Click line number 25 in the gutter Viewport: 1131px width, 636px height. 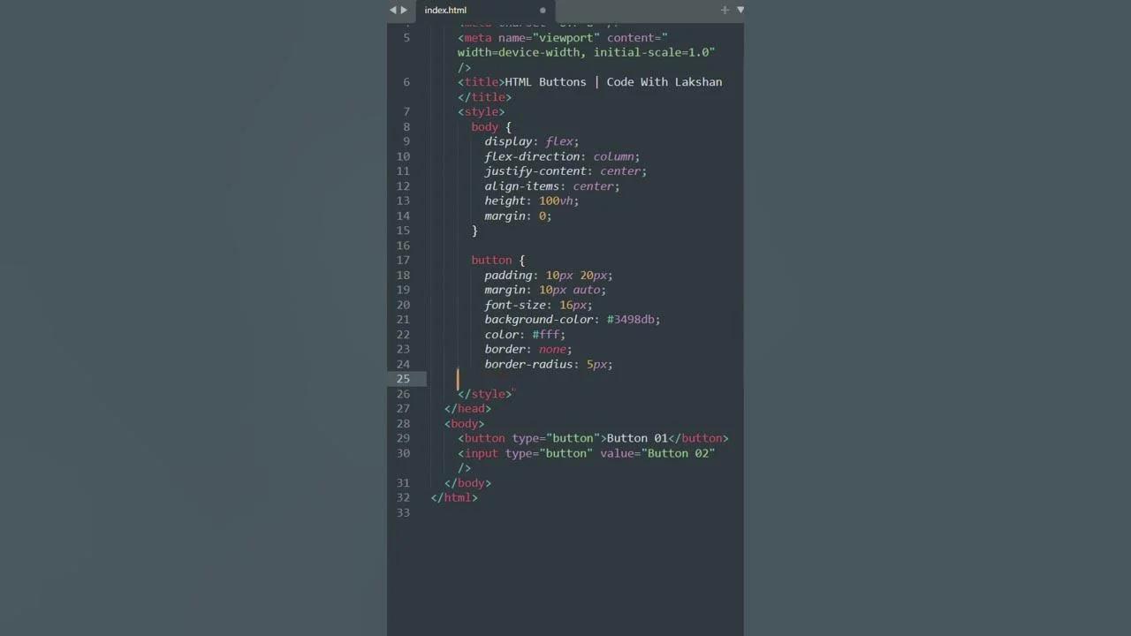[x=403, y=379]
